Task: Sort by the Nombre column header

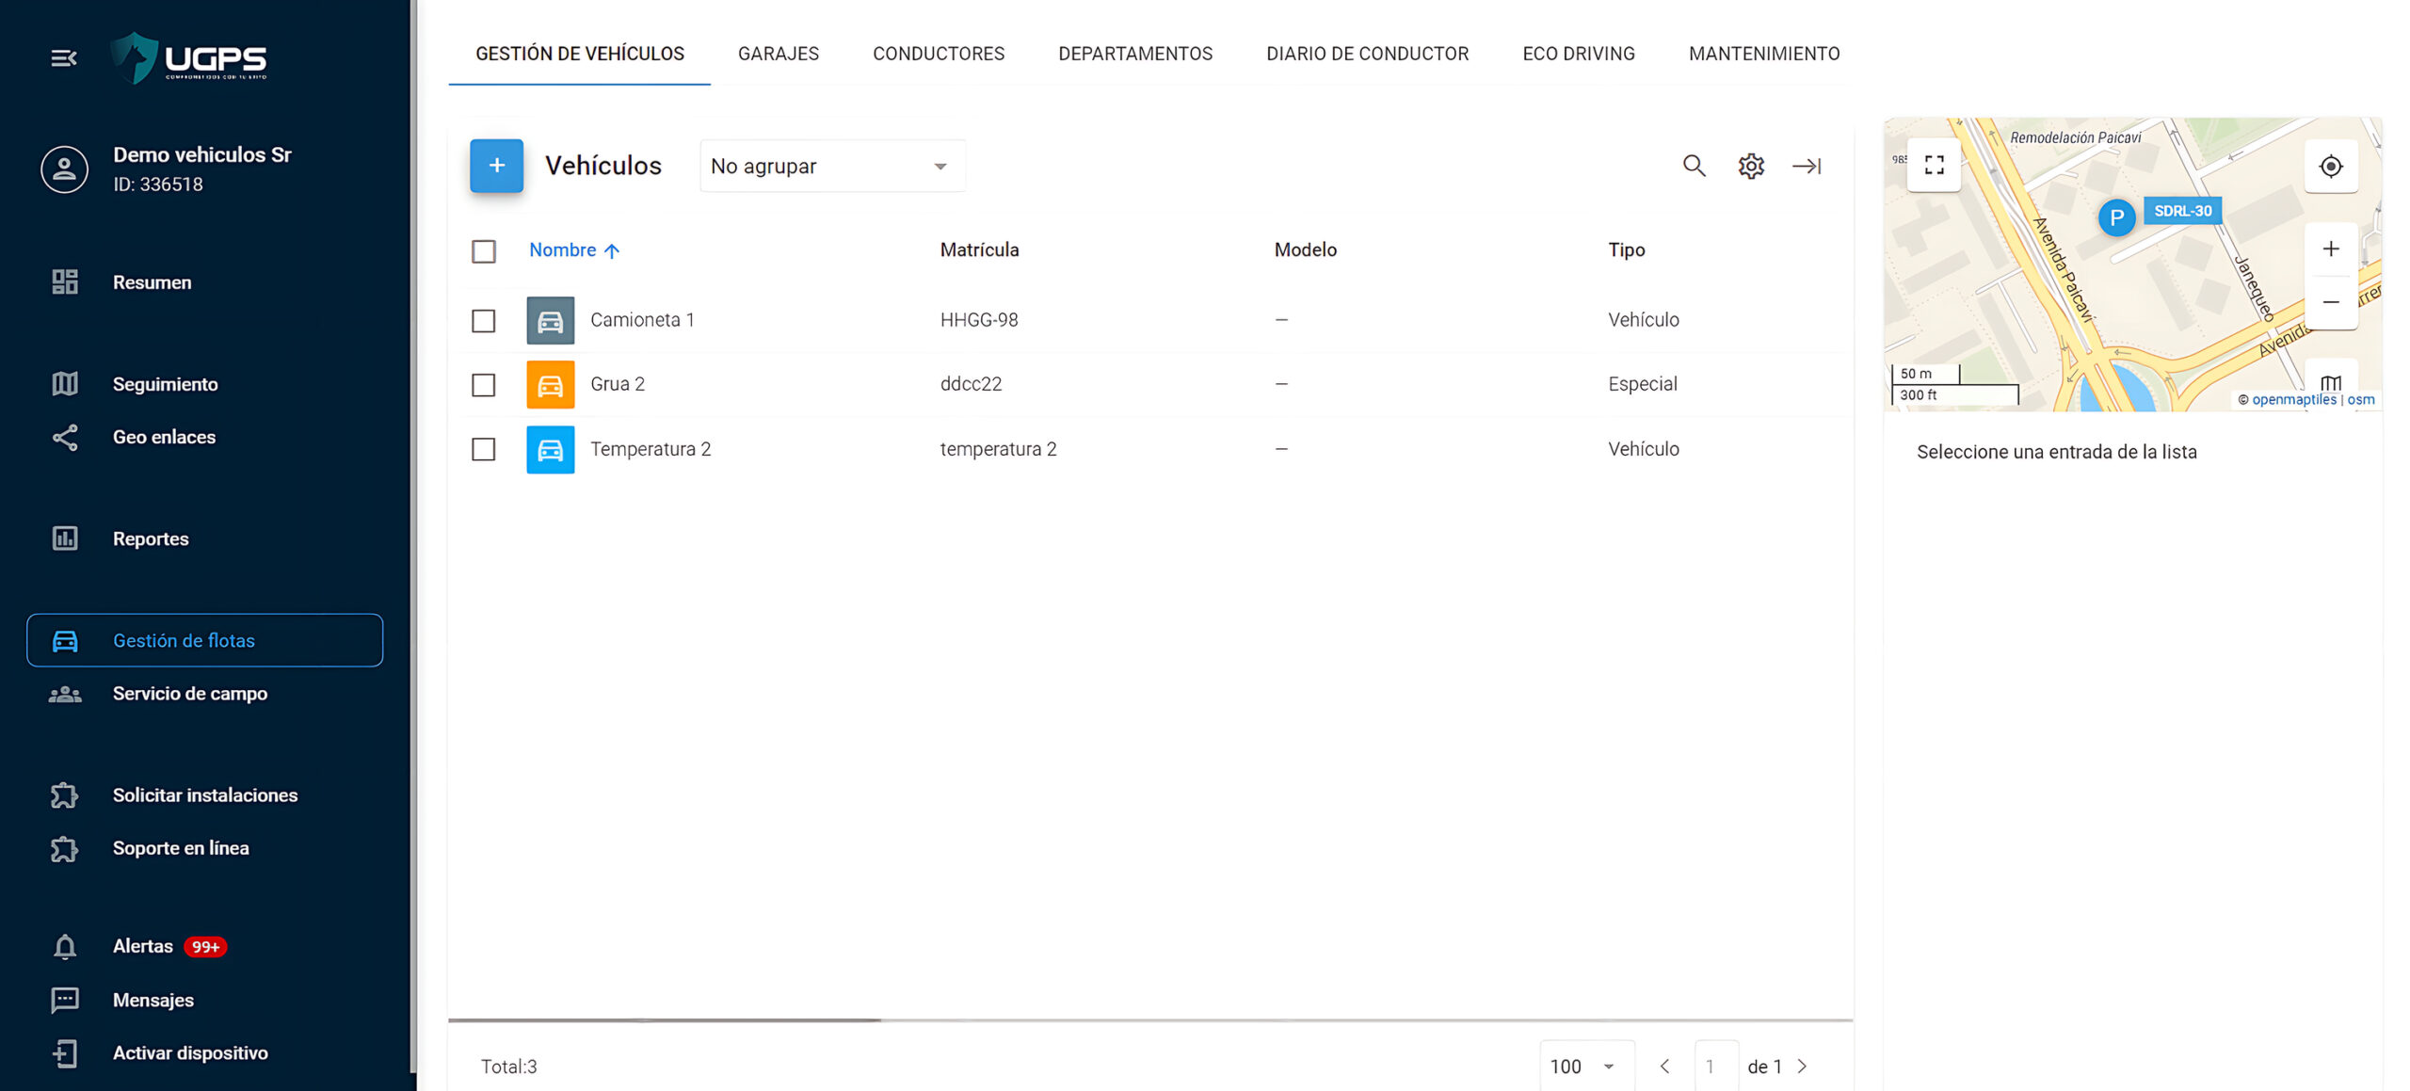Action: point(563,250)
